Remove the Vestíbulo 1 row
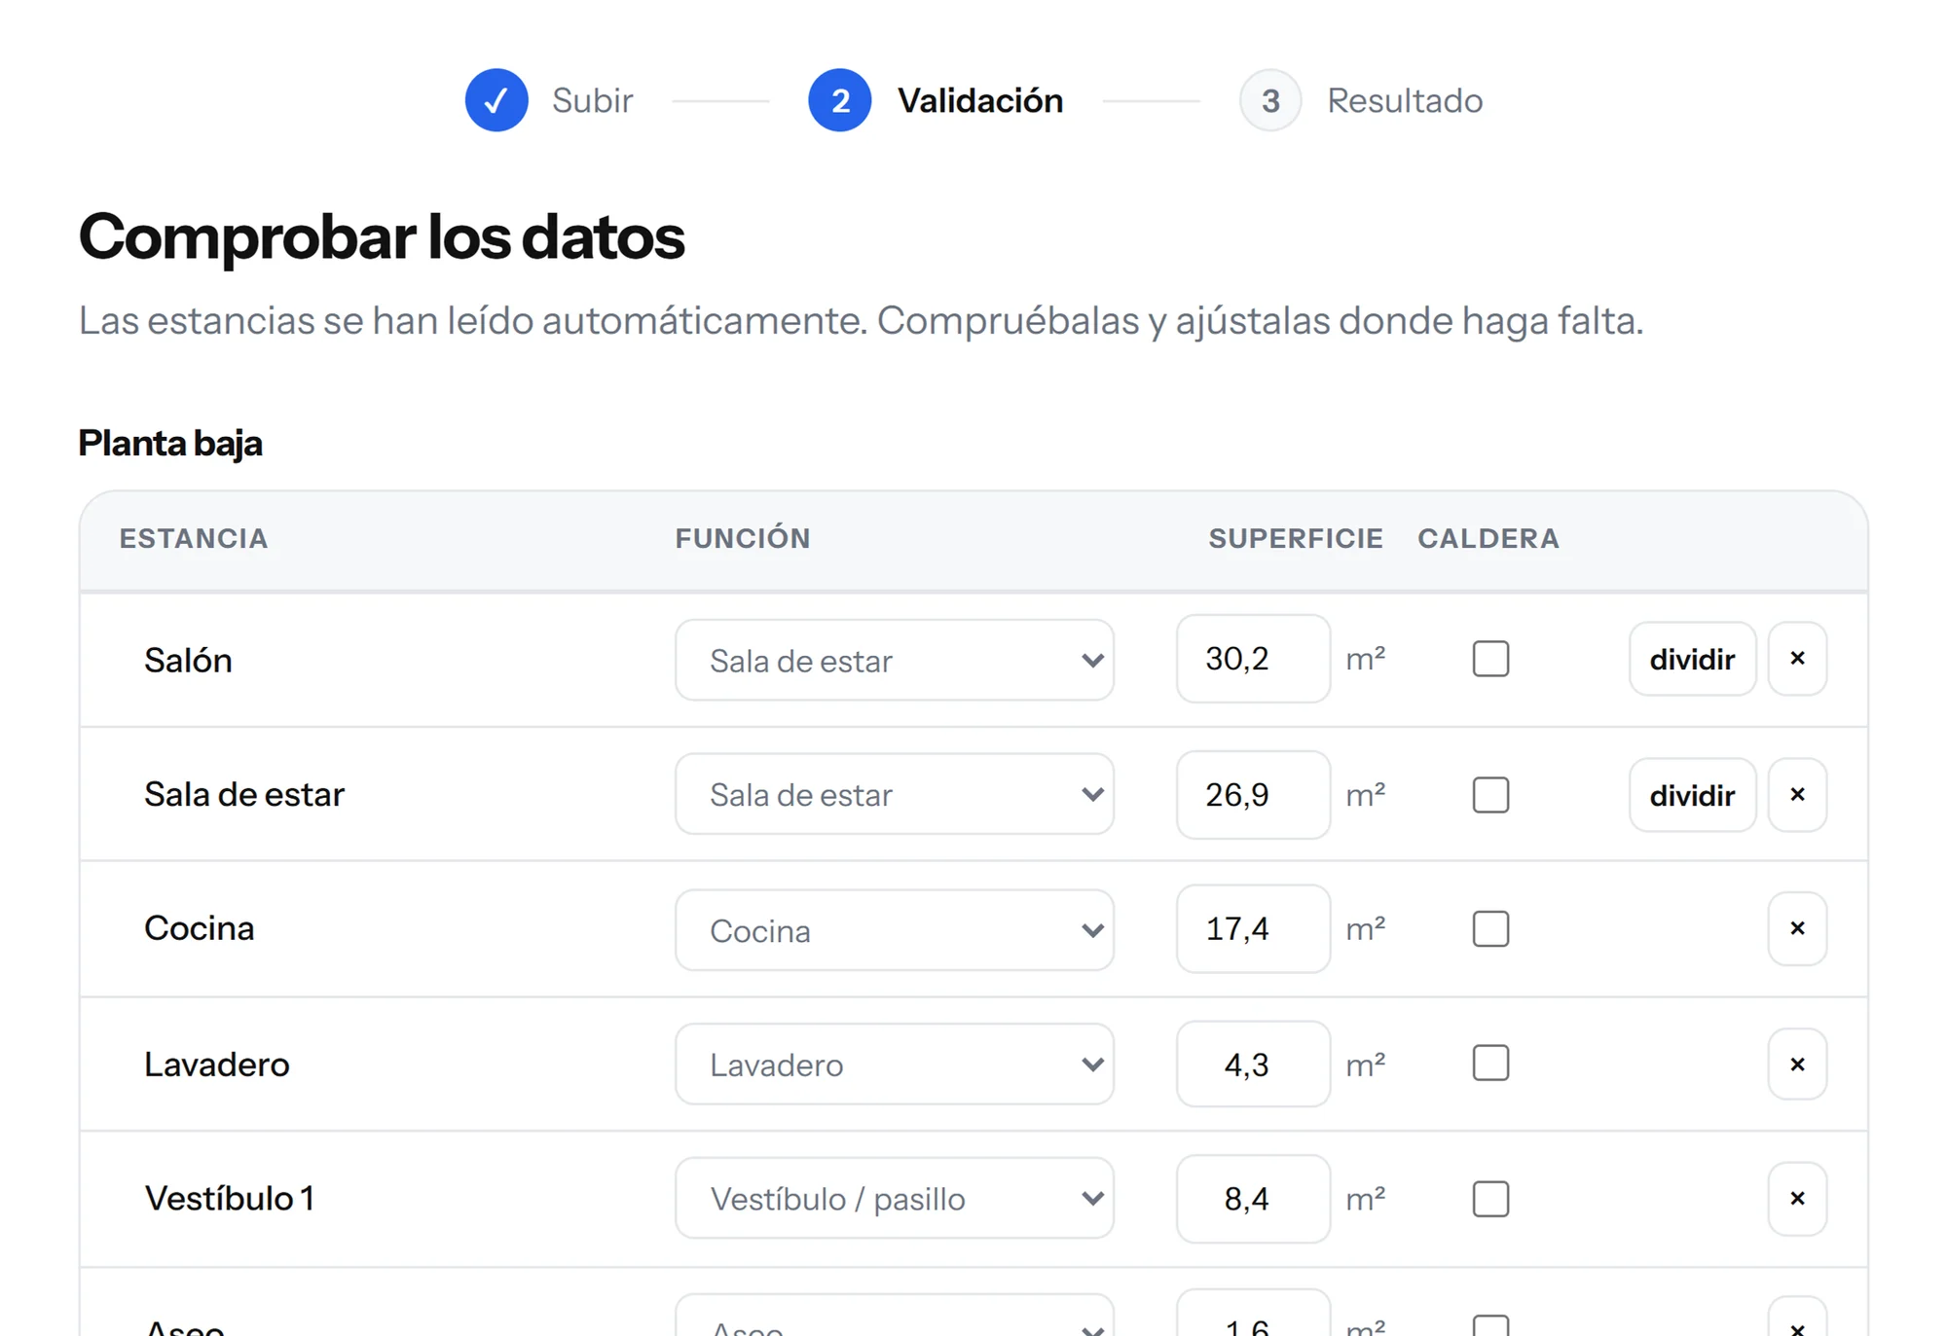 1797,1199
